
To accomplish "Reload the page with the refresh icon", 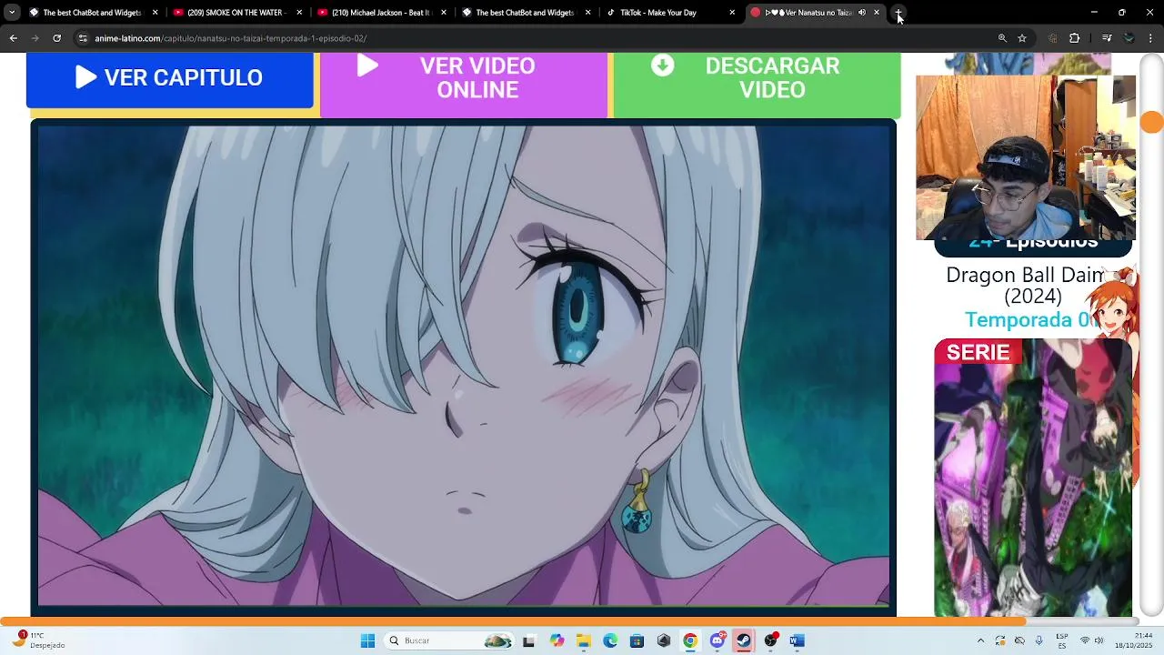I will pyautogui.click(x=56, y=38).
